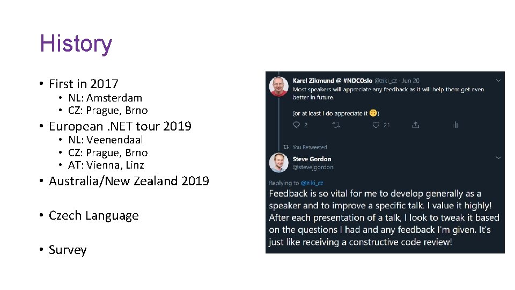Screen dimensions: 515x290
Task: Click Steve Gordon's profile avatar
Action: coord(278,163)
